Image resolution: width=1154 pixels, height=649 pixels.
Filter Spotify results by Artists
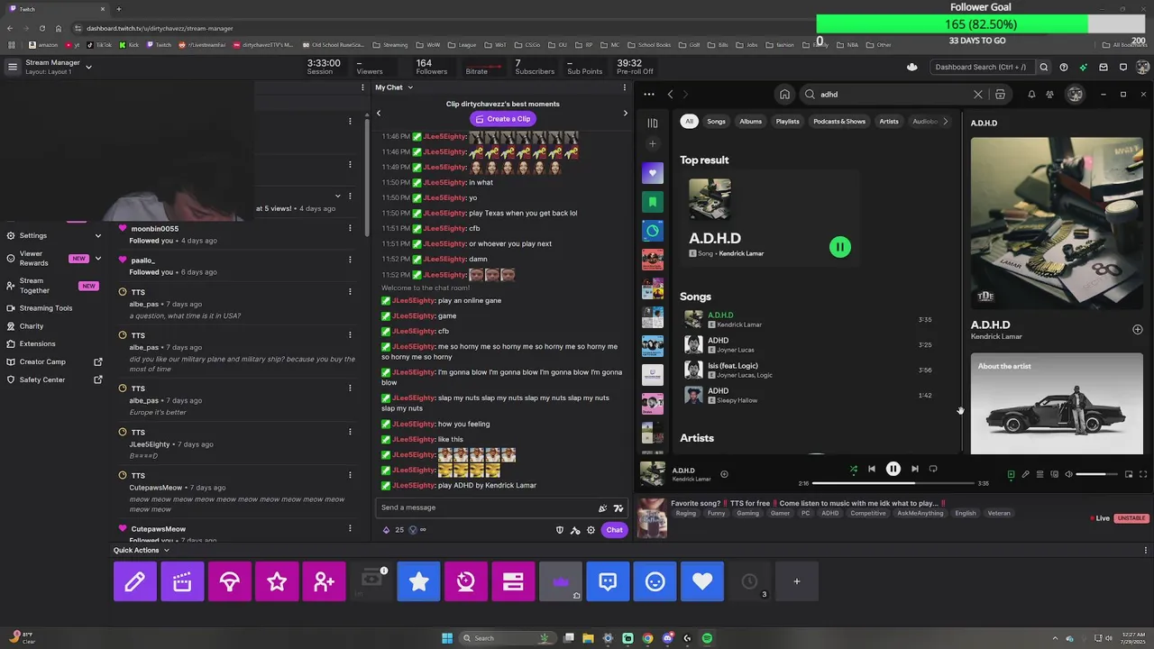pyautogui.click(x=889, y=121)
